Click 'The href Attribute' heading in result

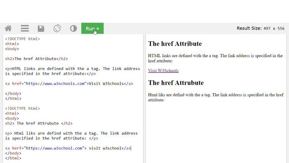(175, 43)
